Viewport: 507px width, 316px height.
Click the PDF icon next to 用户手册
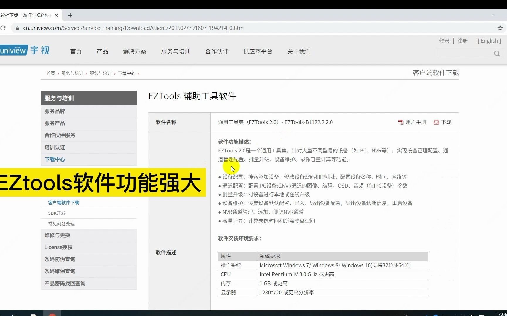(401, 122)
